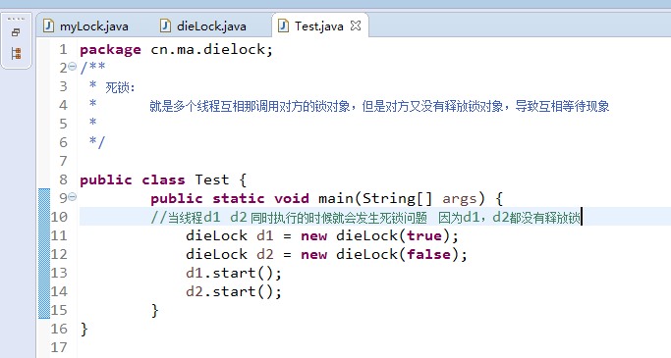The height and width of the screenshot is (358, 671).
Task: Restore the minimized view stack
Action: (16, 32)
